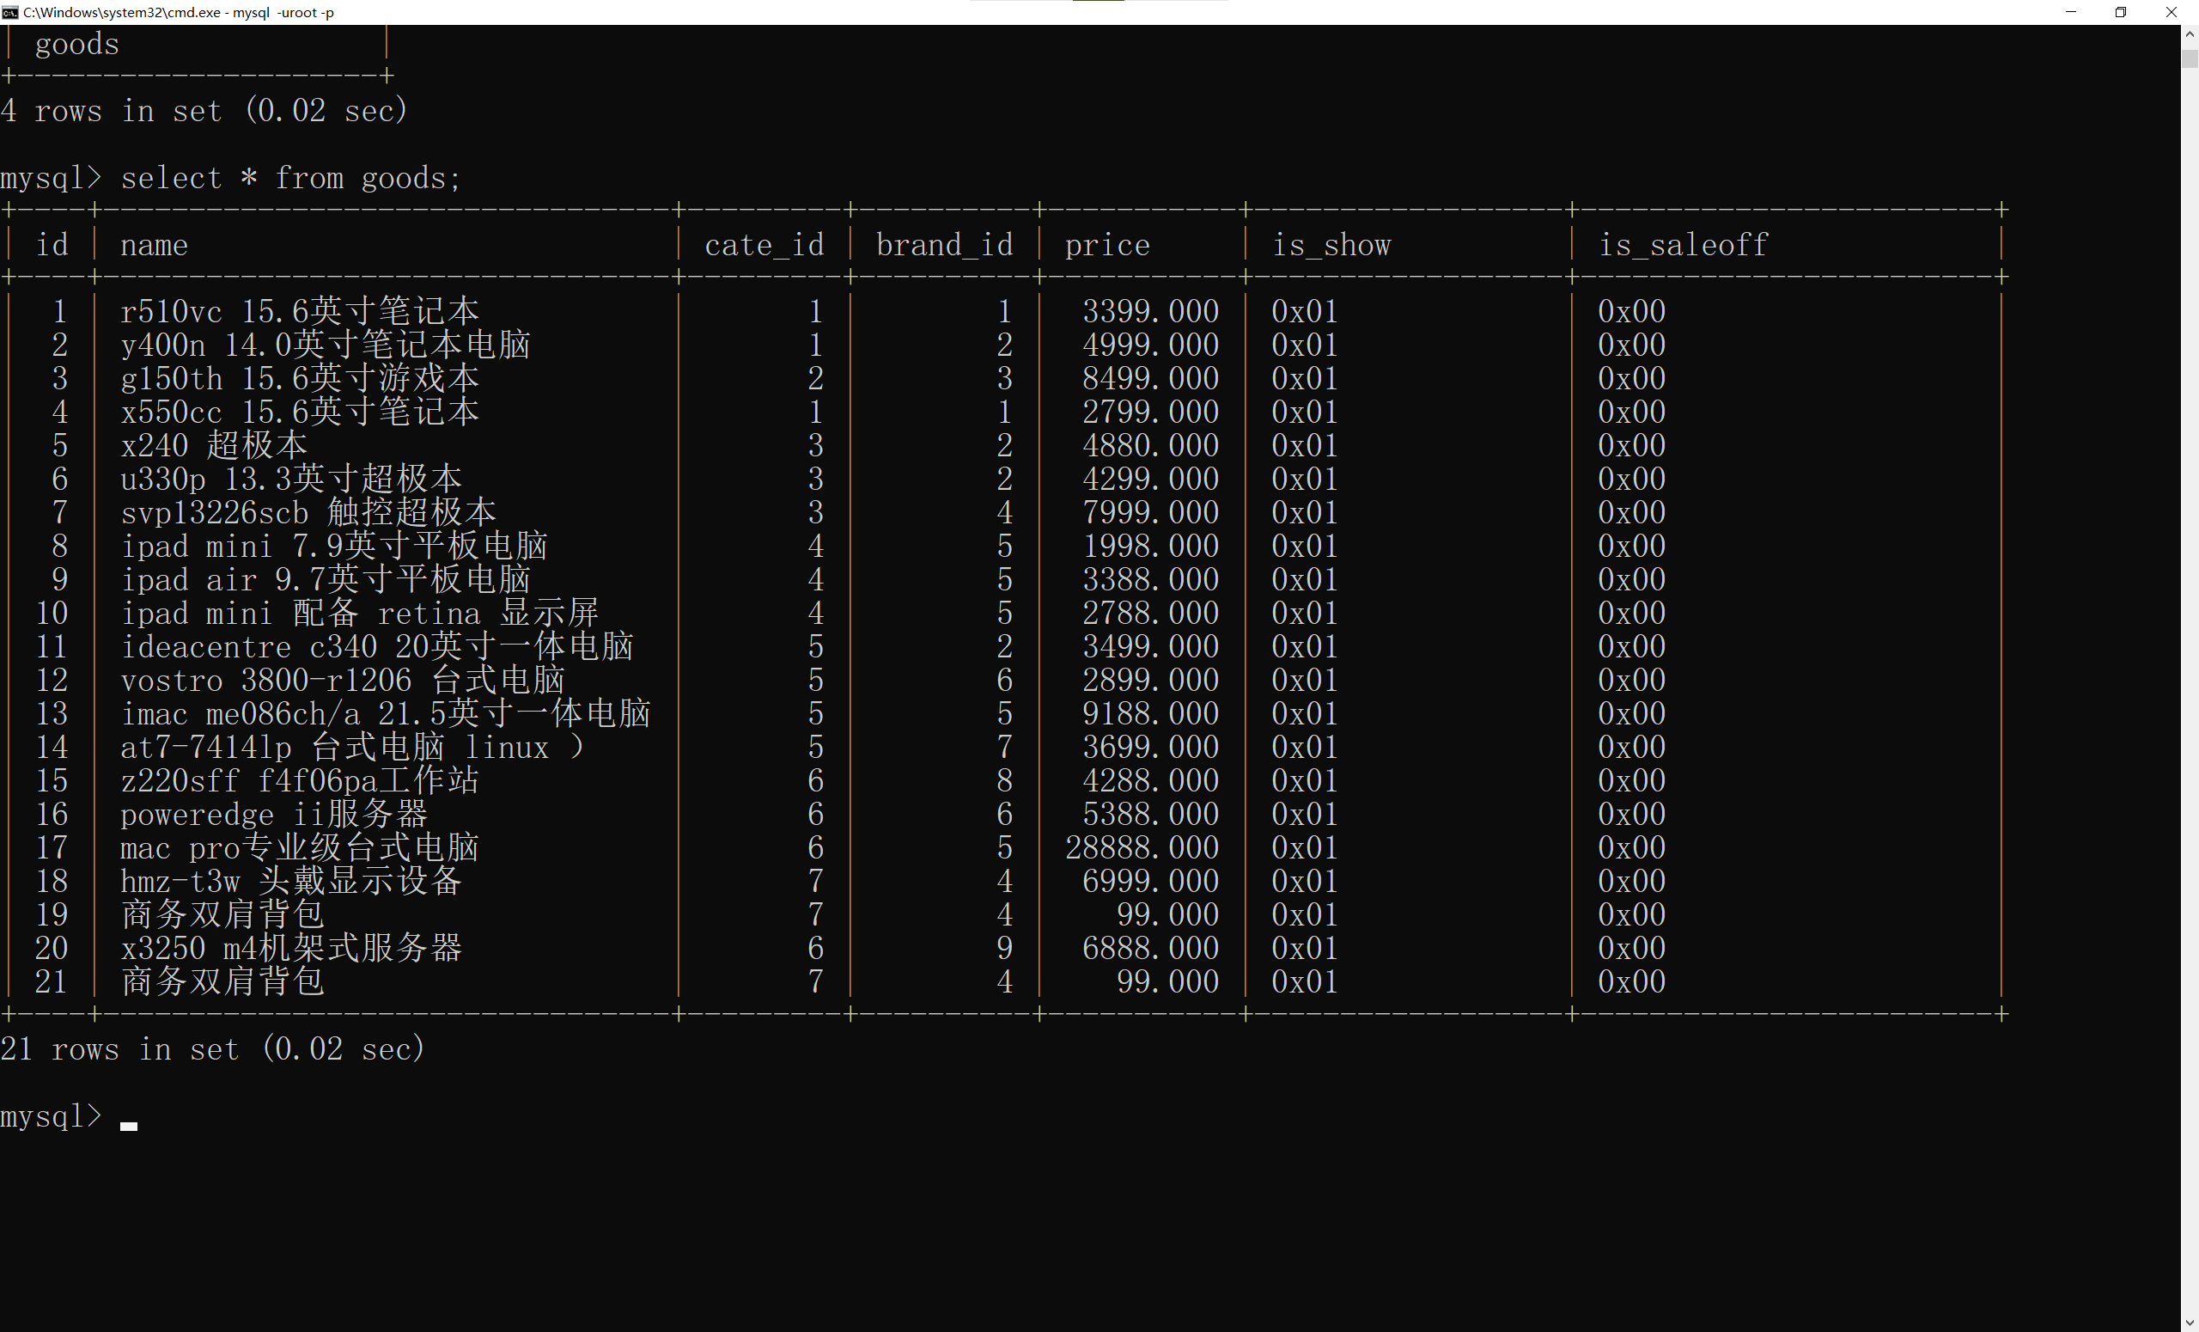The height and width of the screenshot is (1332, 2199).
Task: Click the mysql prompt cursor line
Action: click(69, 1116)
